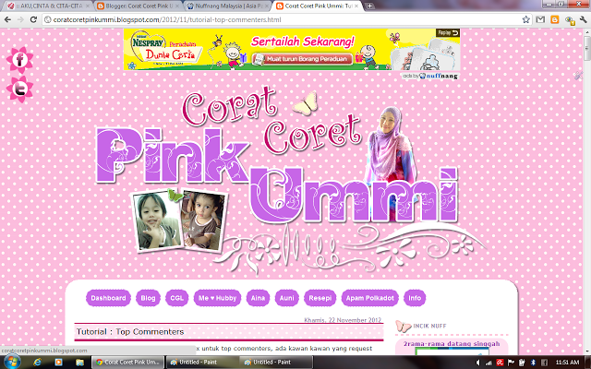Screen dimensions: 591x369
Task: Open the Info navigation tab
Action: point(415,299)
